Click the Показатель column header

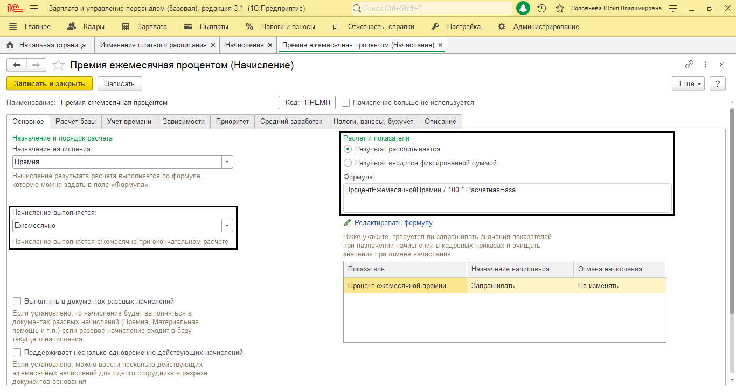[405, 269]
